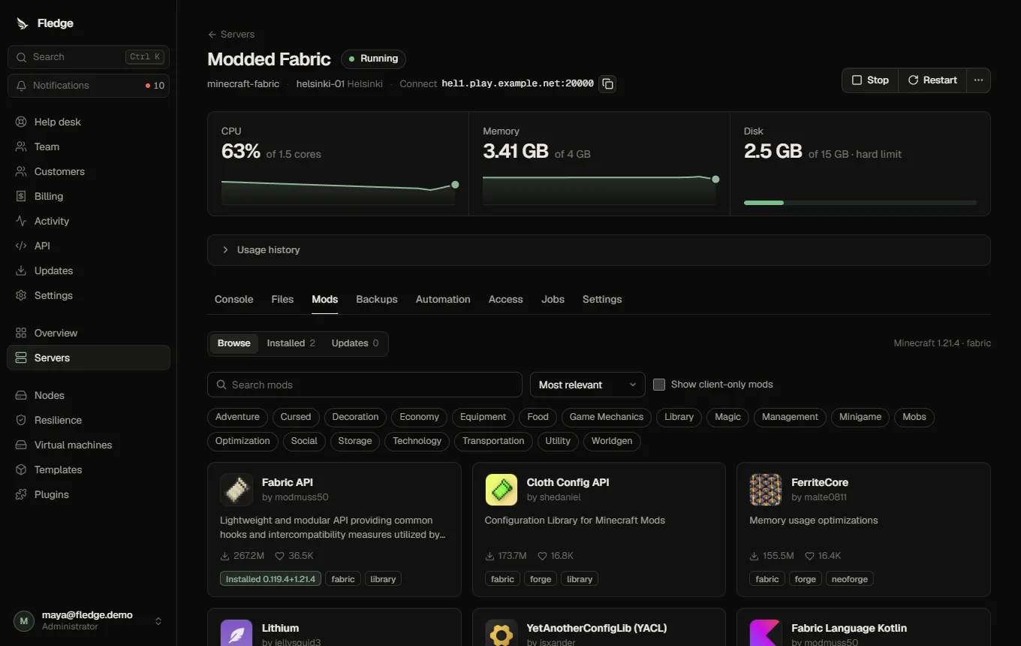Open the Most relevant sort dropdown

(x=588, y=385)
